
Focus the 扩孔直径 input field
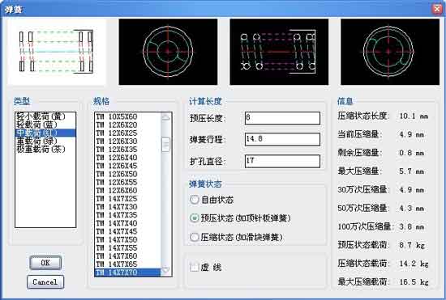click(282, 161)
